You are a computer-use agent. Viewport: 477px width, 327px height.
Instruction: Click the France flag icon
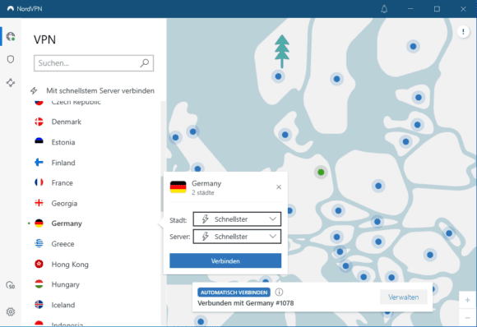(39, 182)
